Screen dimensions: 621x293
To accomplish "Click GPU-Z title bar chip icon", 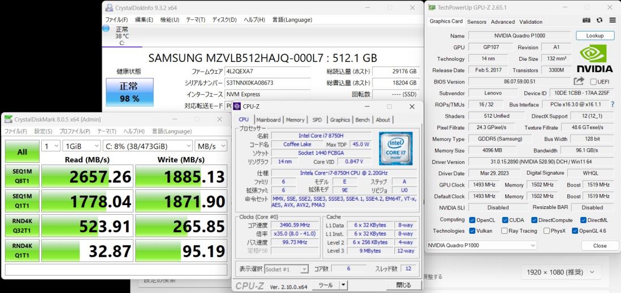I will click(431, 7).
